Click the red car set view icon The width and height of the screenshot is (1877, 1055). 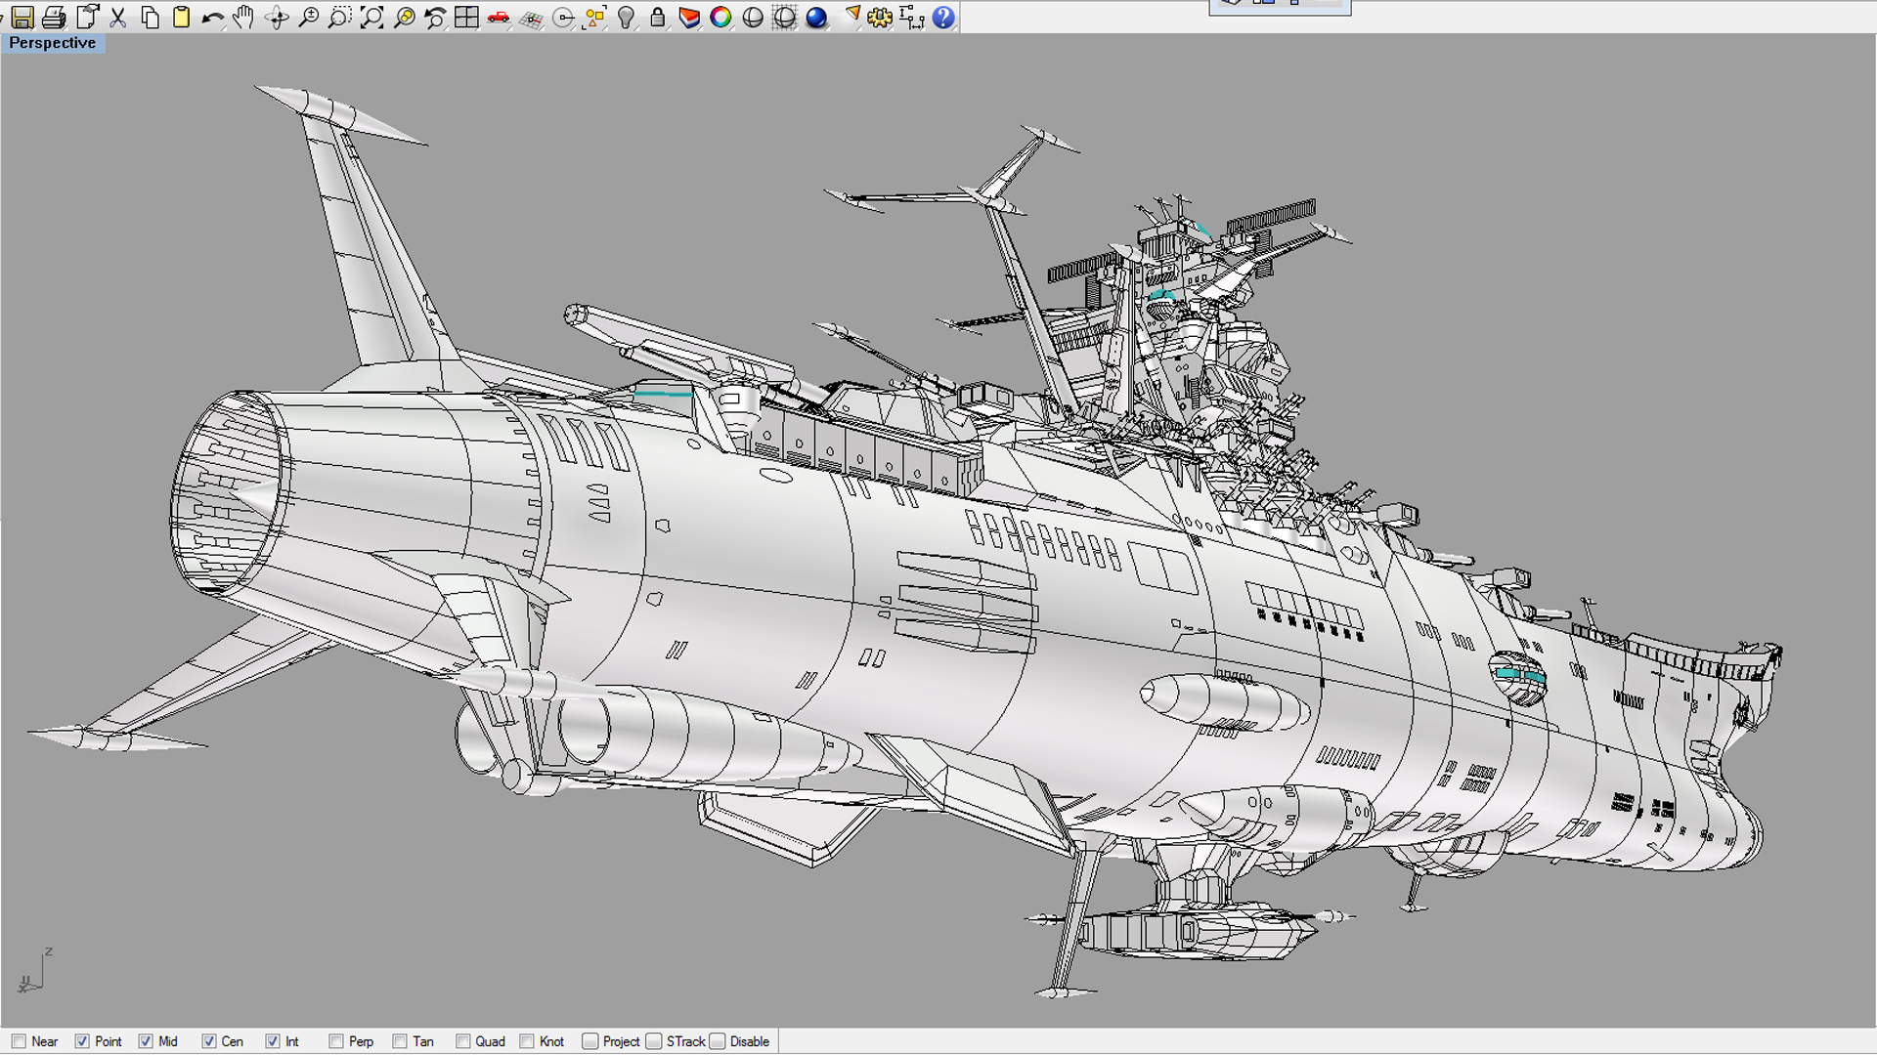[499, 18]
